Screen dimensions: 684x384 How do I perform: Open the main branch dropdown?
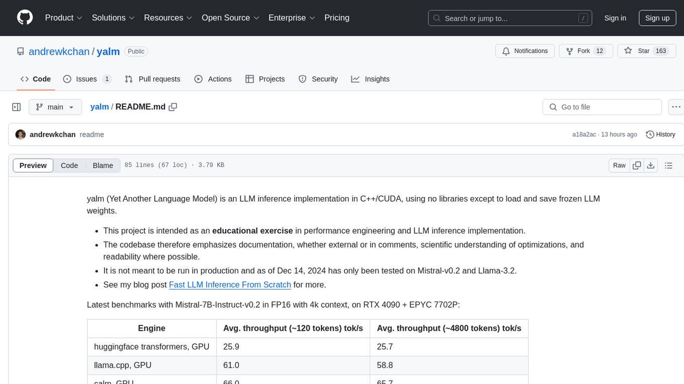(55, 107)
